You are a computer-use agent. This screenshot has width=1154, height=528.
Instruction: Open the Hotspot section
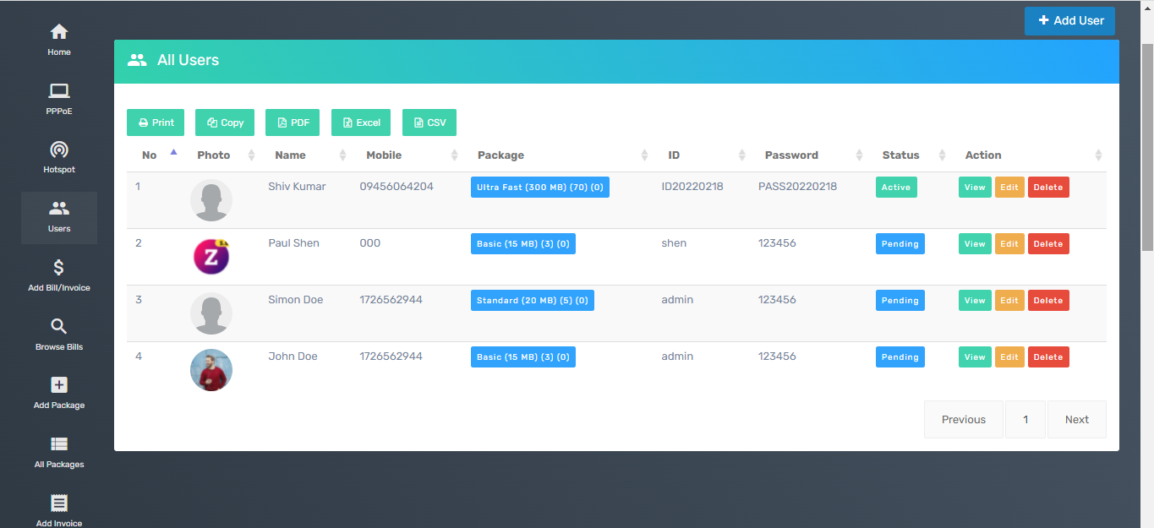click(x=58, y=156)
